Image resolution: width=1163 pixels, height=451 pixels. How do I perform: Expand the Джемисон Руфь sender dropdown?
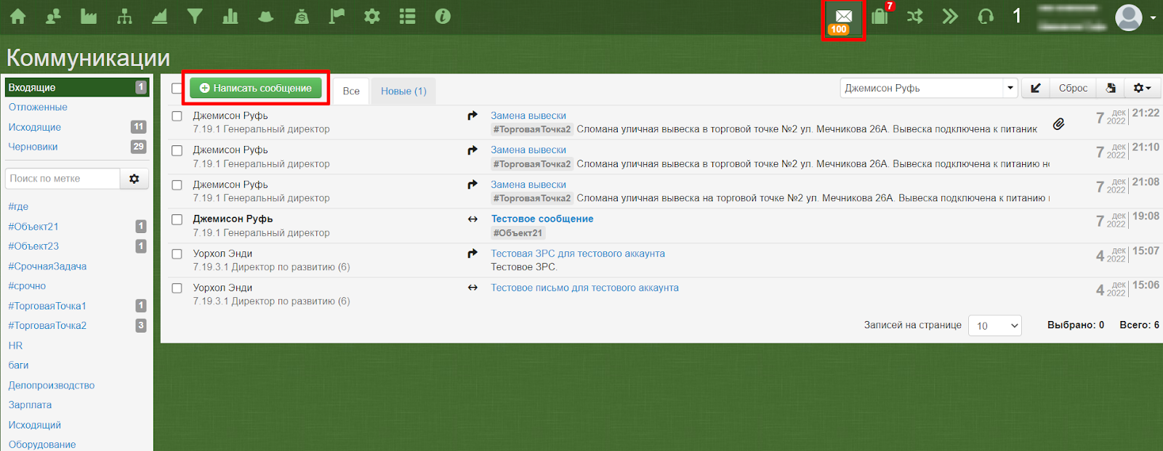(x=1010, y=88)
